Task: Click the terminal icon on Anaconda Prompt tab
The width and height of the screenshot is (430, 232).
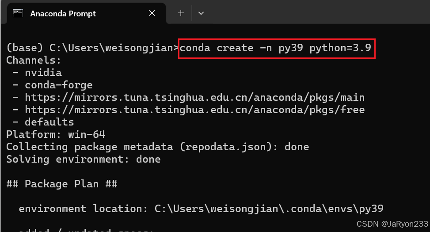Action: [18, 13]
